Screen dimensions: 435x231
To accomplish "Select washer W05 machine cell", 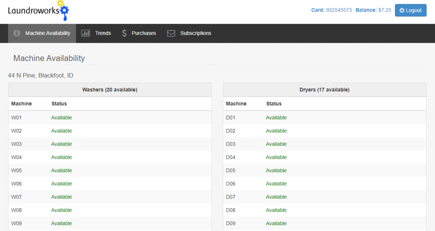I will [x=17, y=171].
